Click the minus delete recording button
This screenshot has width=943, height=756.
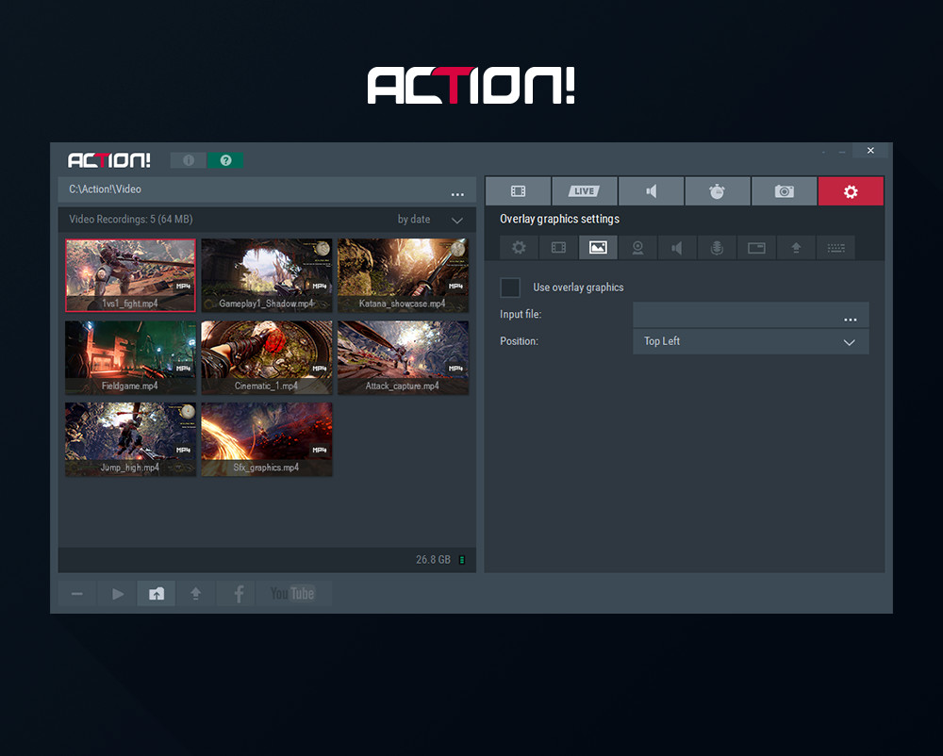pos(77,594)
